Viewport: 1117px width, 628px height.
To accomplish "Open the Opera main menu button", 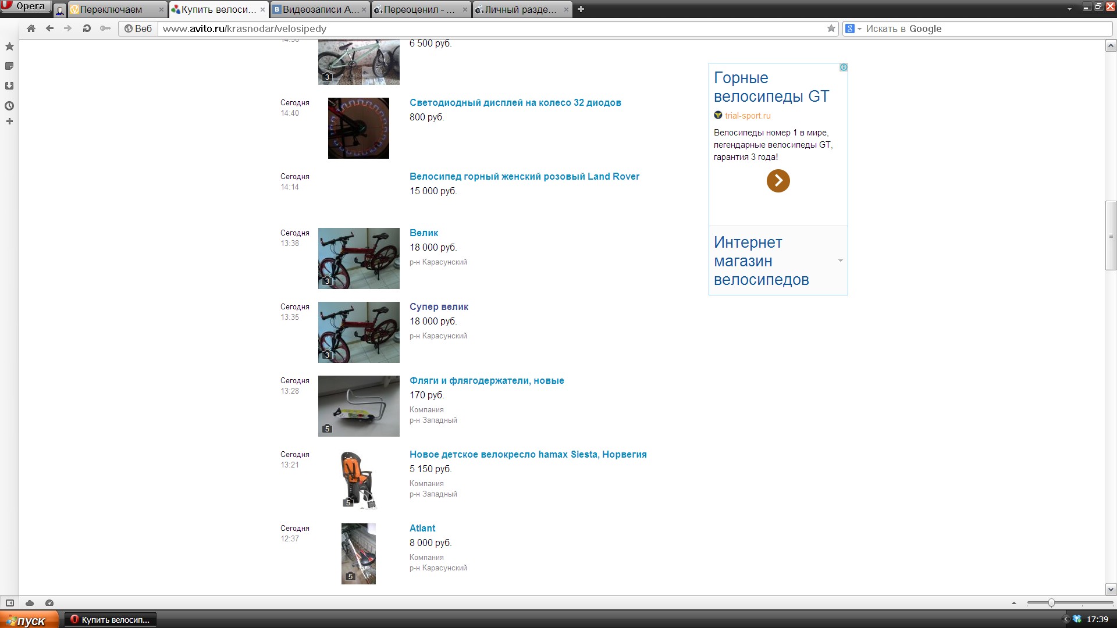I will coord(25,6).
